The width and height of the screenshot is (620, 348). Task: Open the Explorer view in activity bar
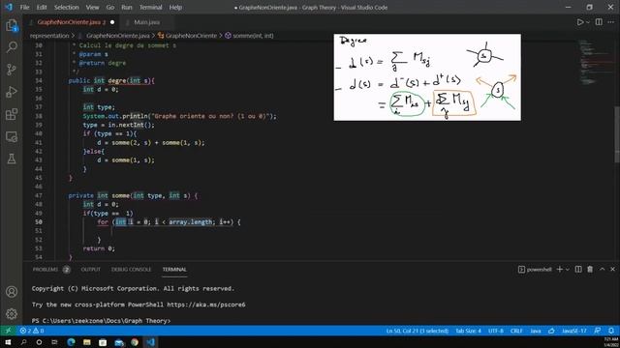coord(12,26)
